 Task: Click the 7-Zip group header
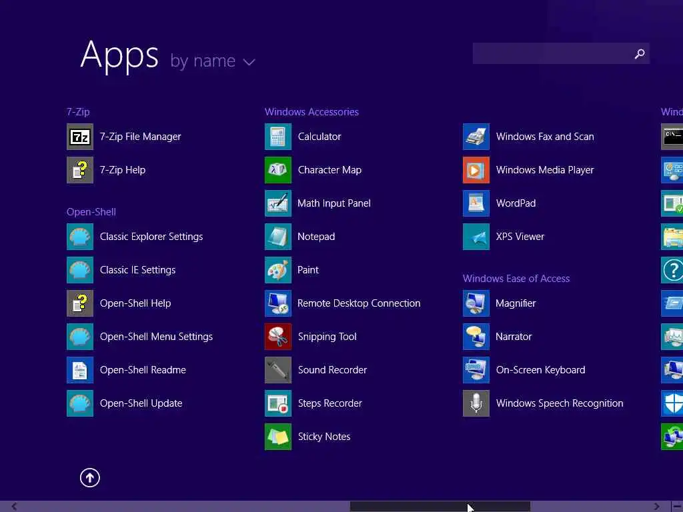pyautogui.click(x=78, y=112)
